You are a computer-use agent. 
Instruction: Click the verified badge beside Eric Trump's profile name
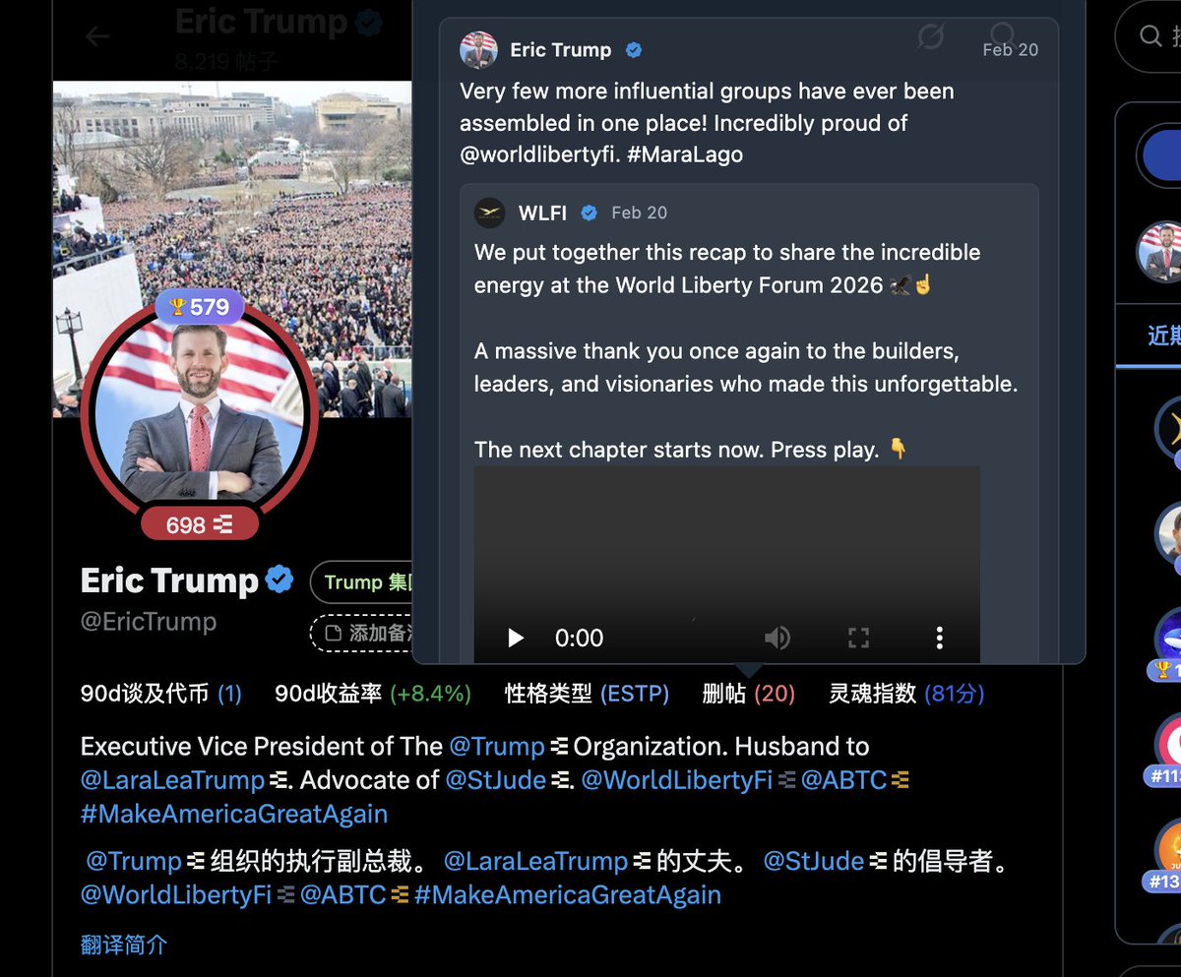click(x=280, y=580)
